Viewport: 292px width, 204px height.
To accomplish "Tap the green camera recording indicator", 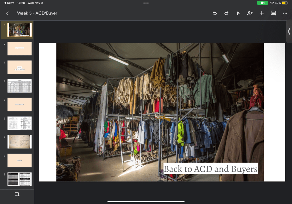I will point(262,3).
